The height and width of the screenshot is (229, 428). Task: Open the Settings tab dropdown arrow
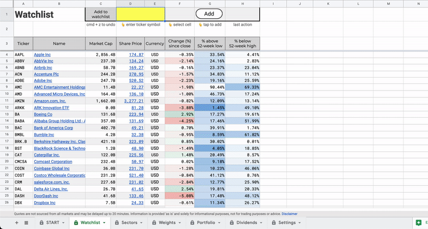pyautogui.click(x=300, y=223)
